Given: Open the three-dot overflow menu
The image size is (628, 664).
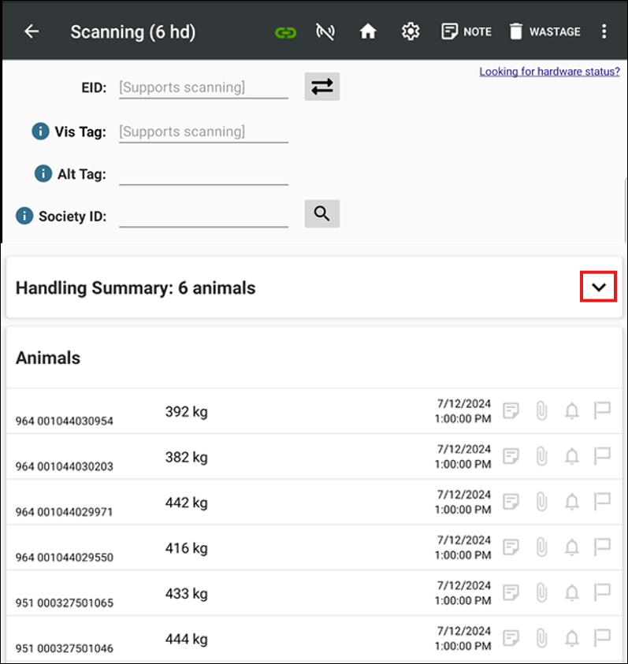Looking at the screenshot, I should 604,32.
